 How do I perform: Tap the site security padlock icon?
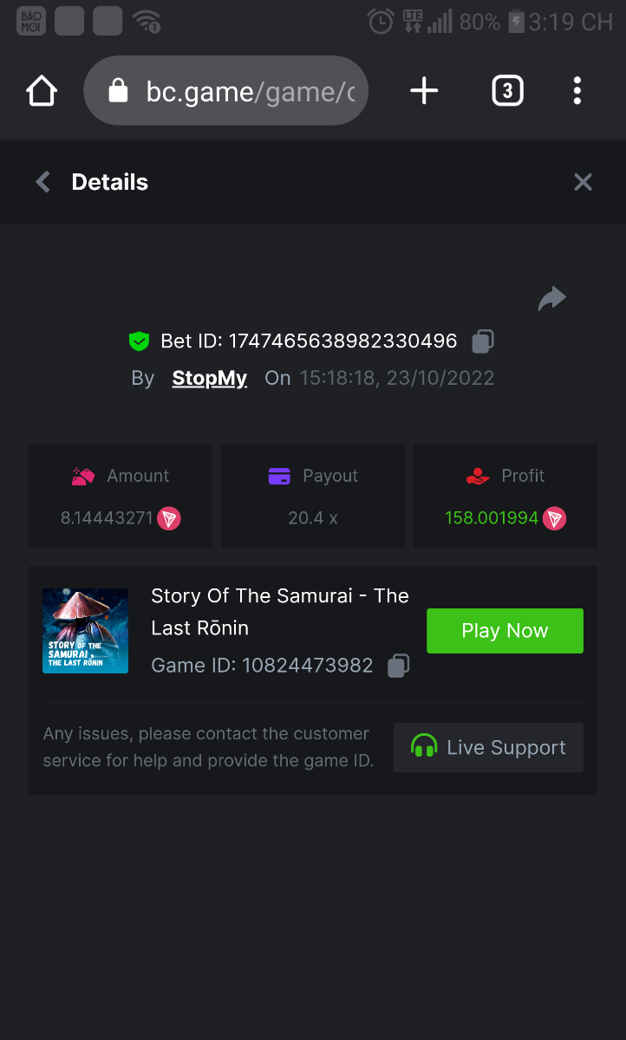click(x=119, y=91)
